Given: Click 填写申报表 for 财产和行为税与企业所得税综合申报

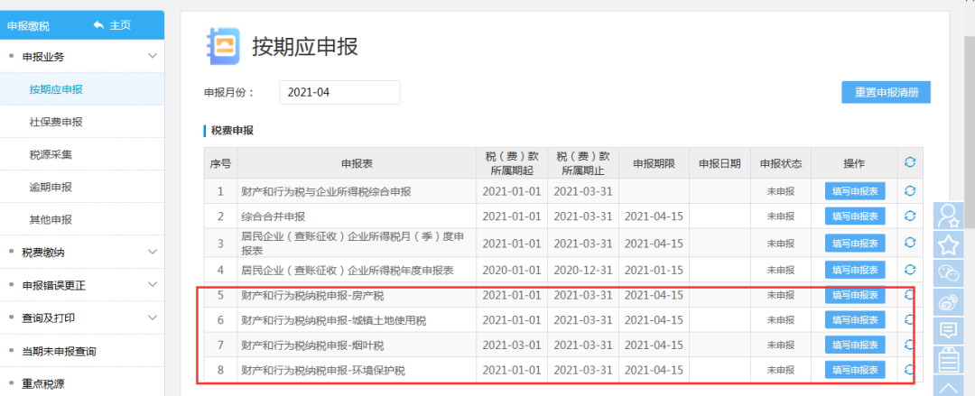Looking at the screenshot, I should click(855, 191).
